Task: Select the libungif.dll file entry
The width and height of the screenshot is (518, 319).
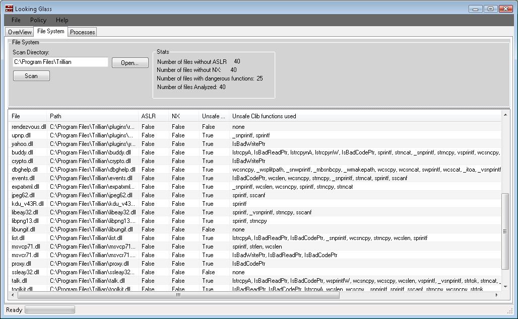Action: [x=24, y=229]
